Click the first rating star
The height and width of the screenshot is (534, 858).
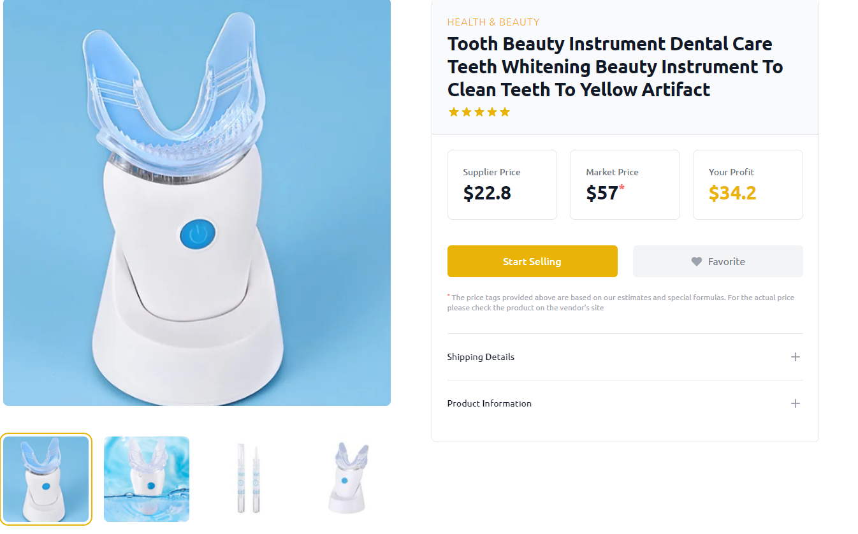(x=454, y=112)
